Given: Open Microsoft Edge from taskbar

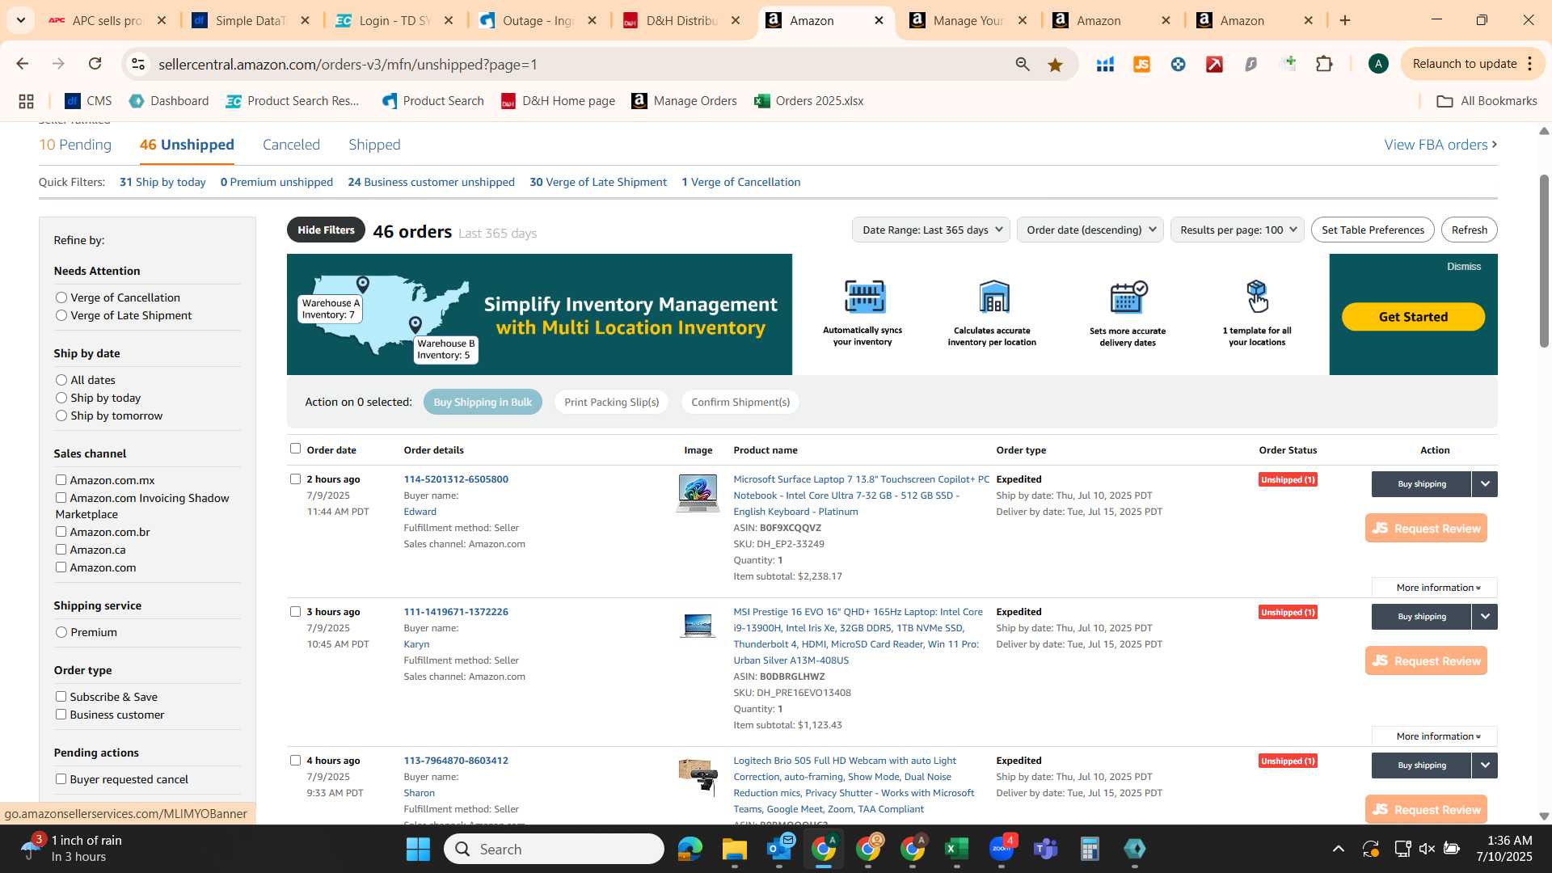Looking at the screenshot, I should pos(690,849).
